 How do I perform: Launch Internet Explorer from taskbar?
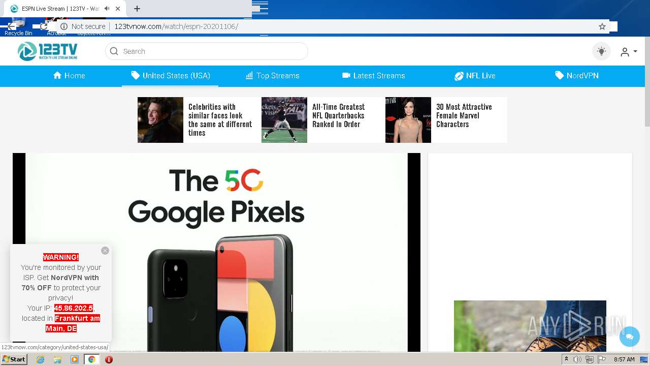pos(40,359)
